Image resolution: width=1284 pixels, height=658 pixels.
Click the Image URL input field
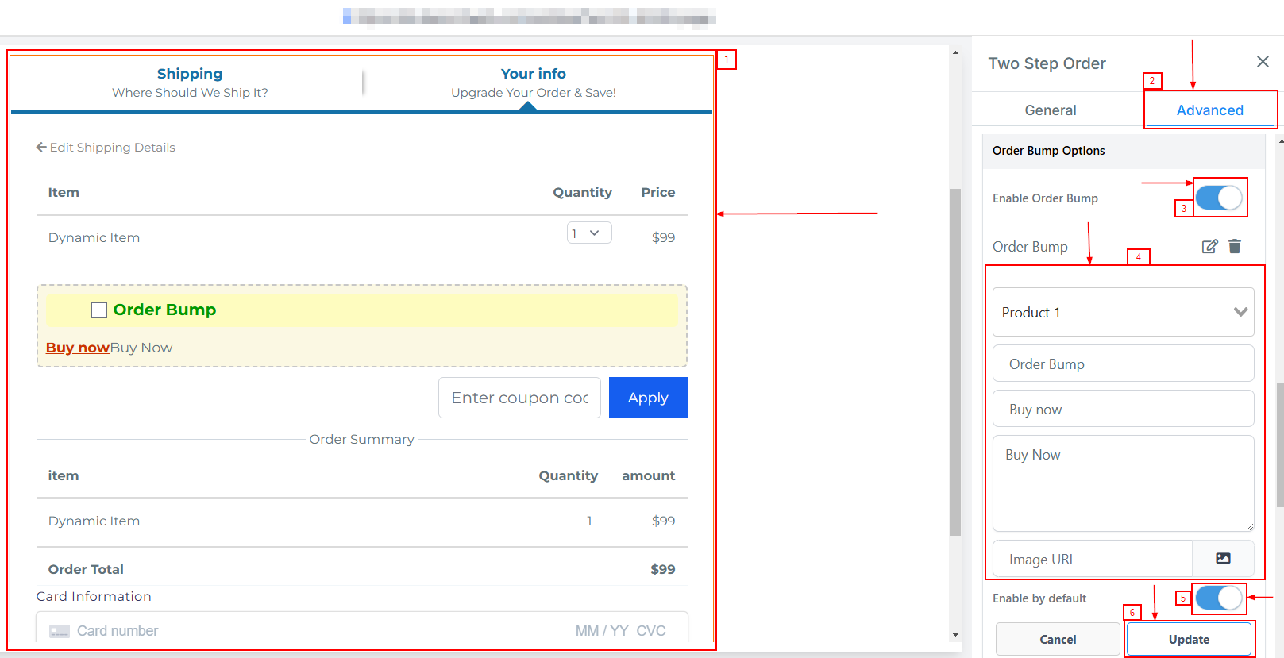tap(1093, 559)
